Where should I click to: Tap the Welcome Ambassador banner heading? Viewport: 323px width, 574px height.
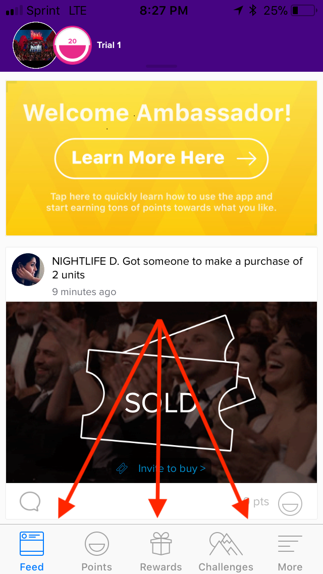[x=157, y=112]
